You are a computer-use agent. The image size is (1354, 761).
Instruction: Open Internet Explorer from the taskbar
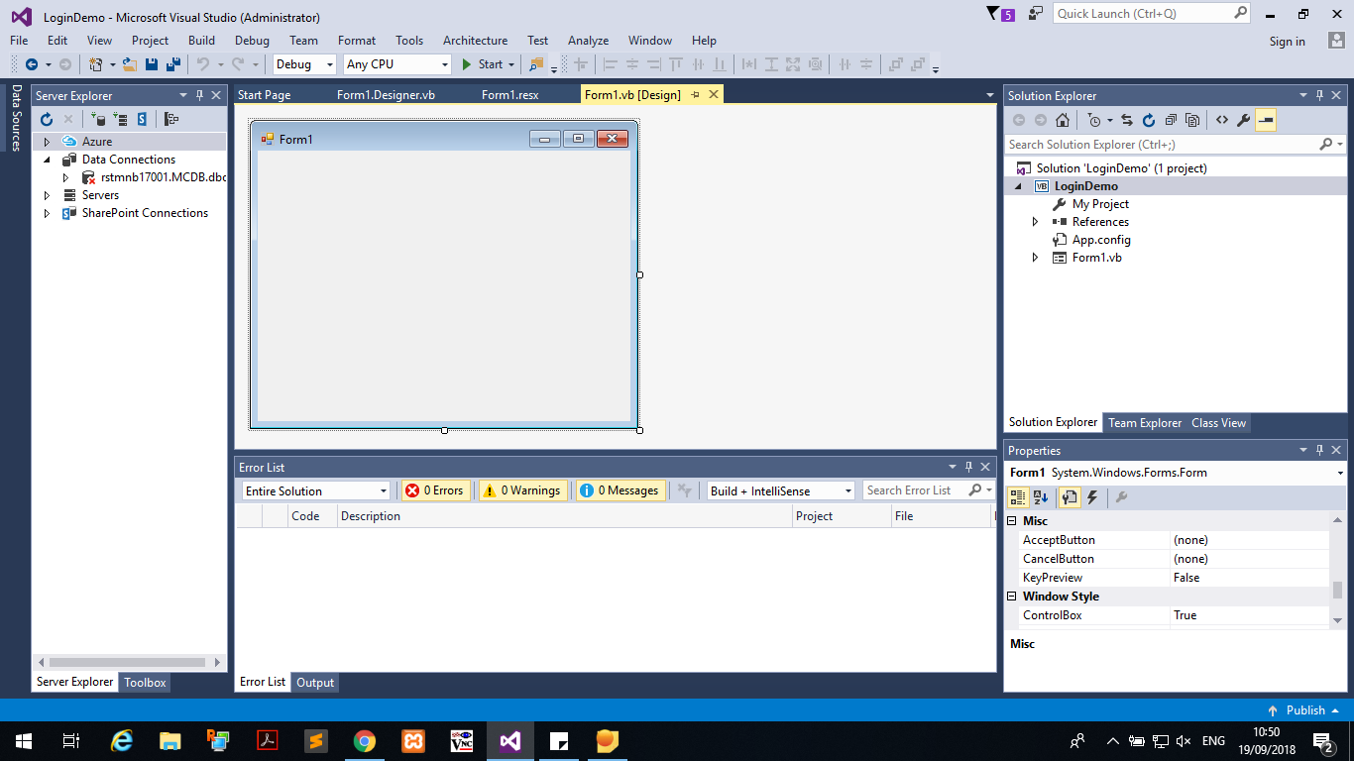122,740
